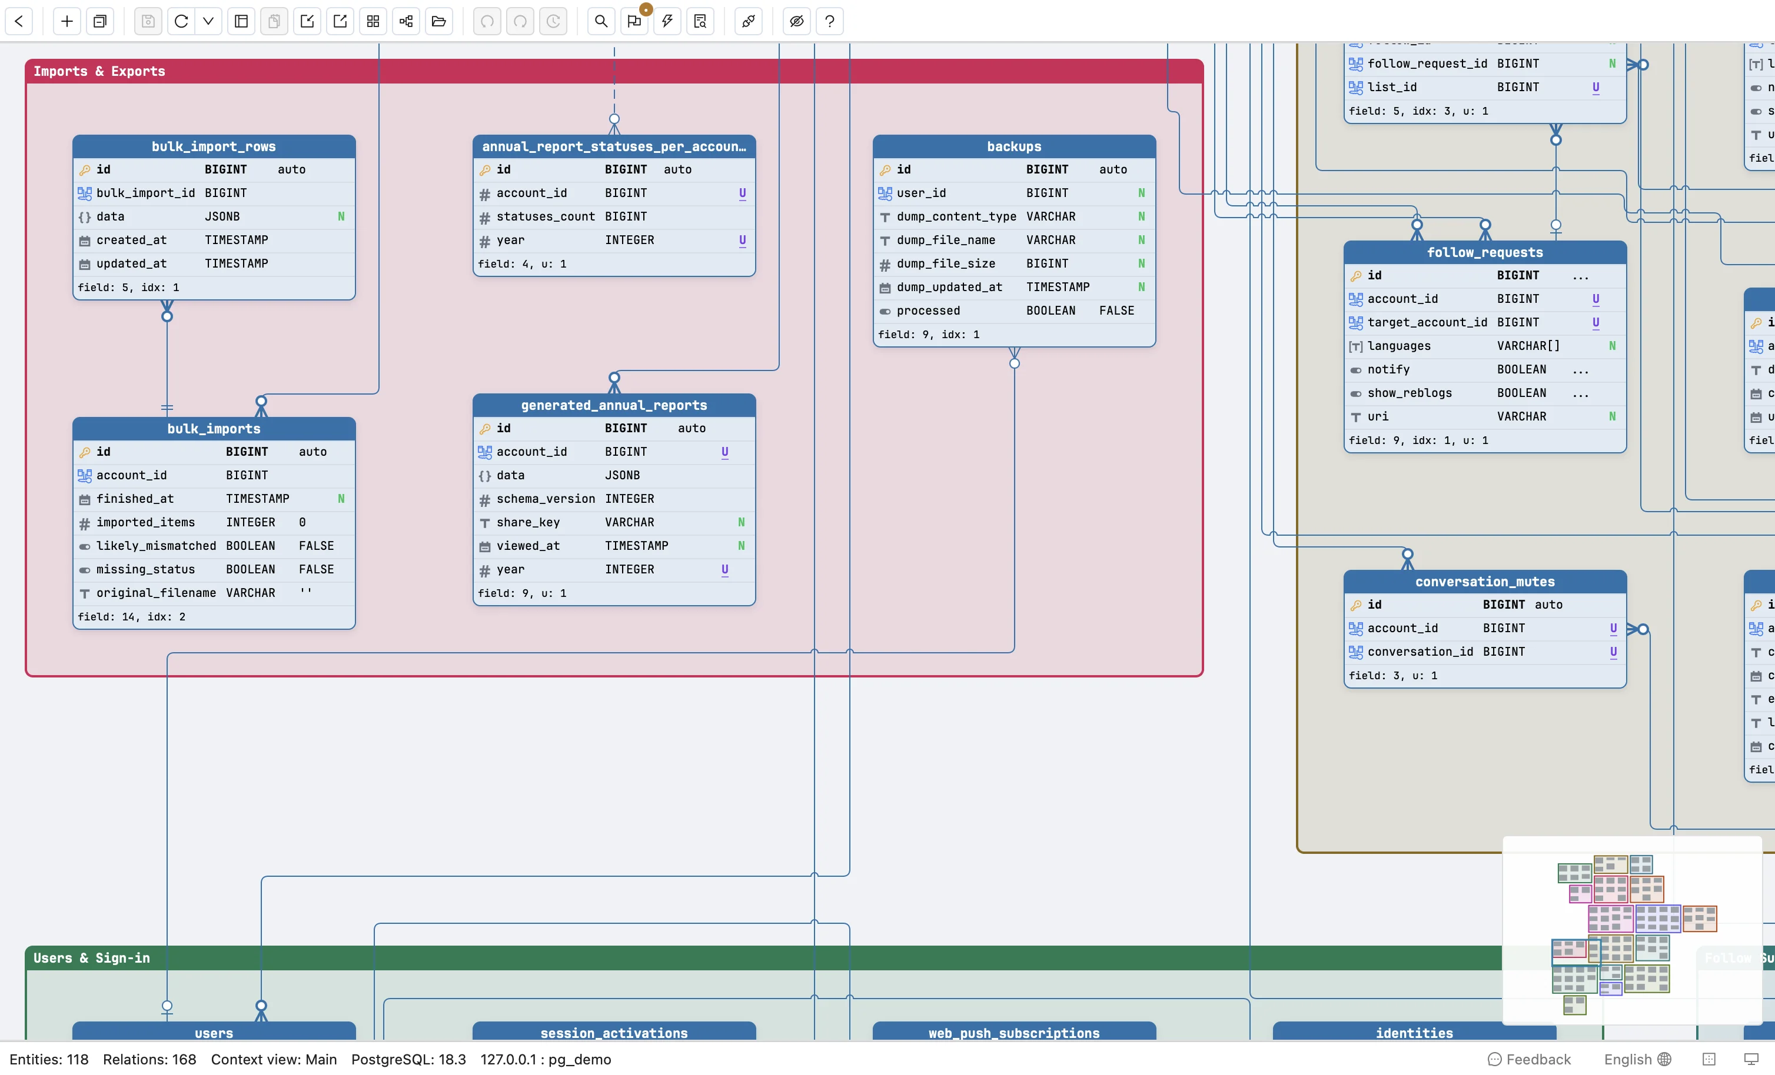
Task: Open search with magnifier icon
Action: pyautogui.click(x=601, y=21)
